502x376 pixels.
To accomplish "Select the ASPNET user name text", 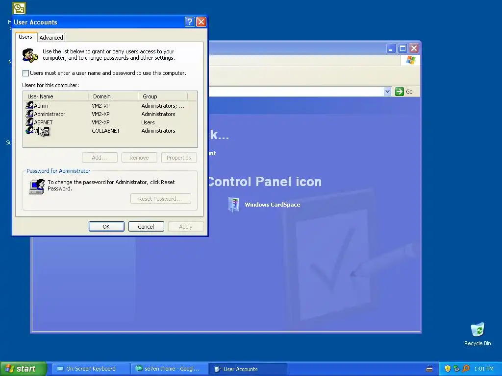I will [43, 122].
